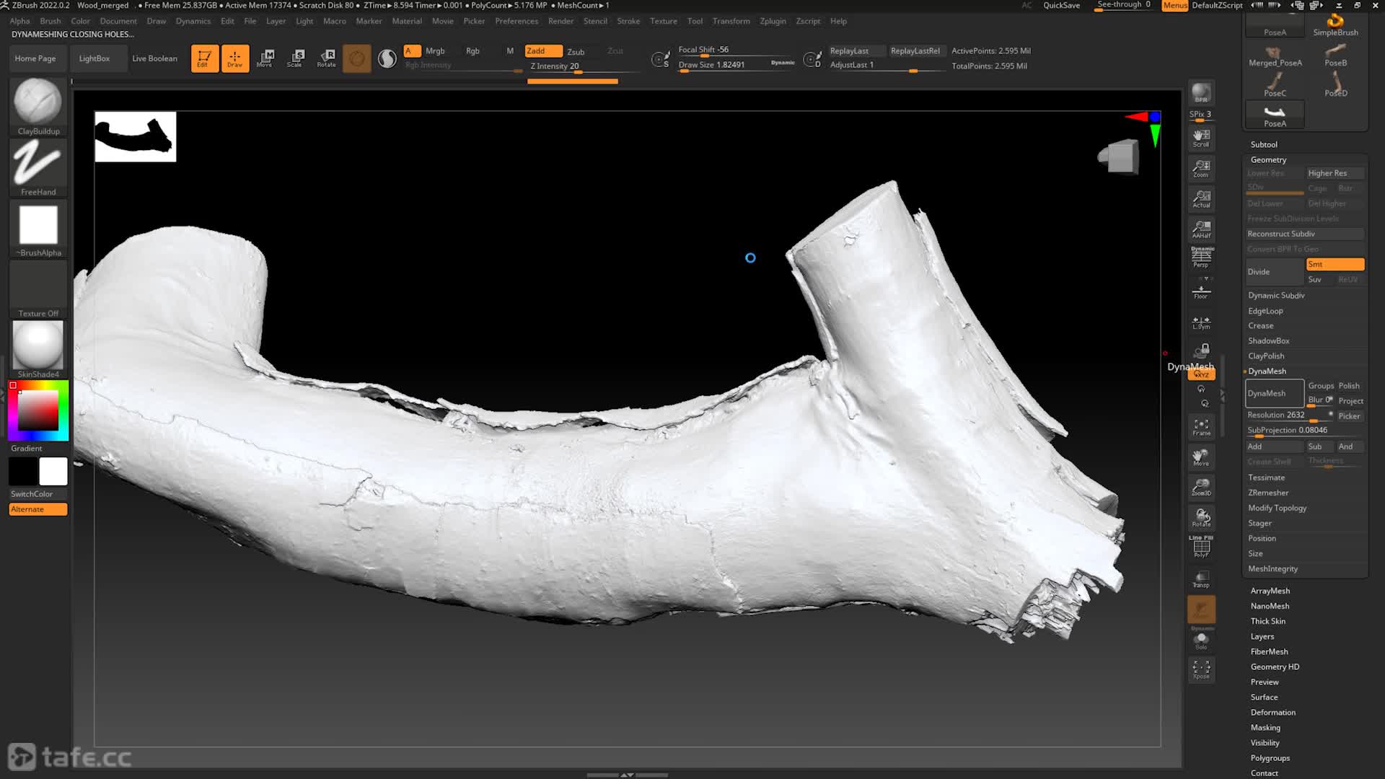Click the QuickSave button
The height and width of the screenshot is (779, 1385).
pyautogui.click(x=1061, y=5)
